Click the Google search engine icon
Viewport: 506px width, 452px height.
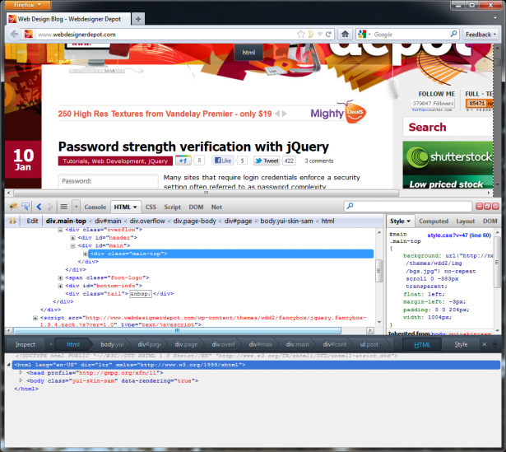(362, 34)
